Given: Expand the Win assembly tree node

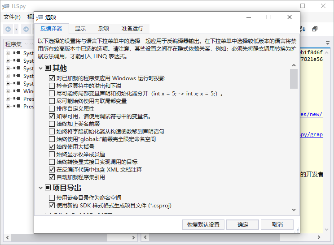Looking at the screenshot, I should 8,91.
